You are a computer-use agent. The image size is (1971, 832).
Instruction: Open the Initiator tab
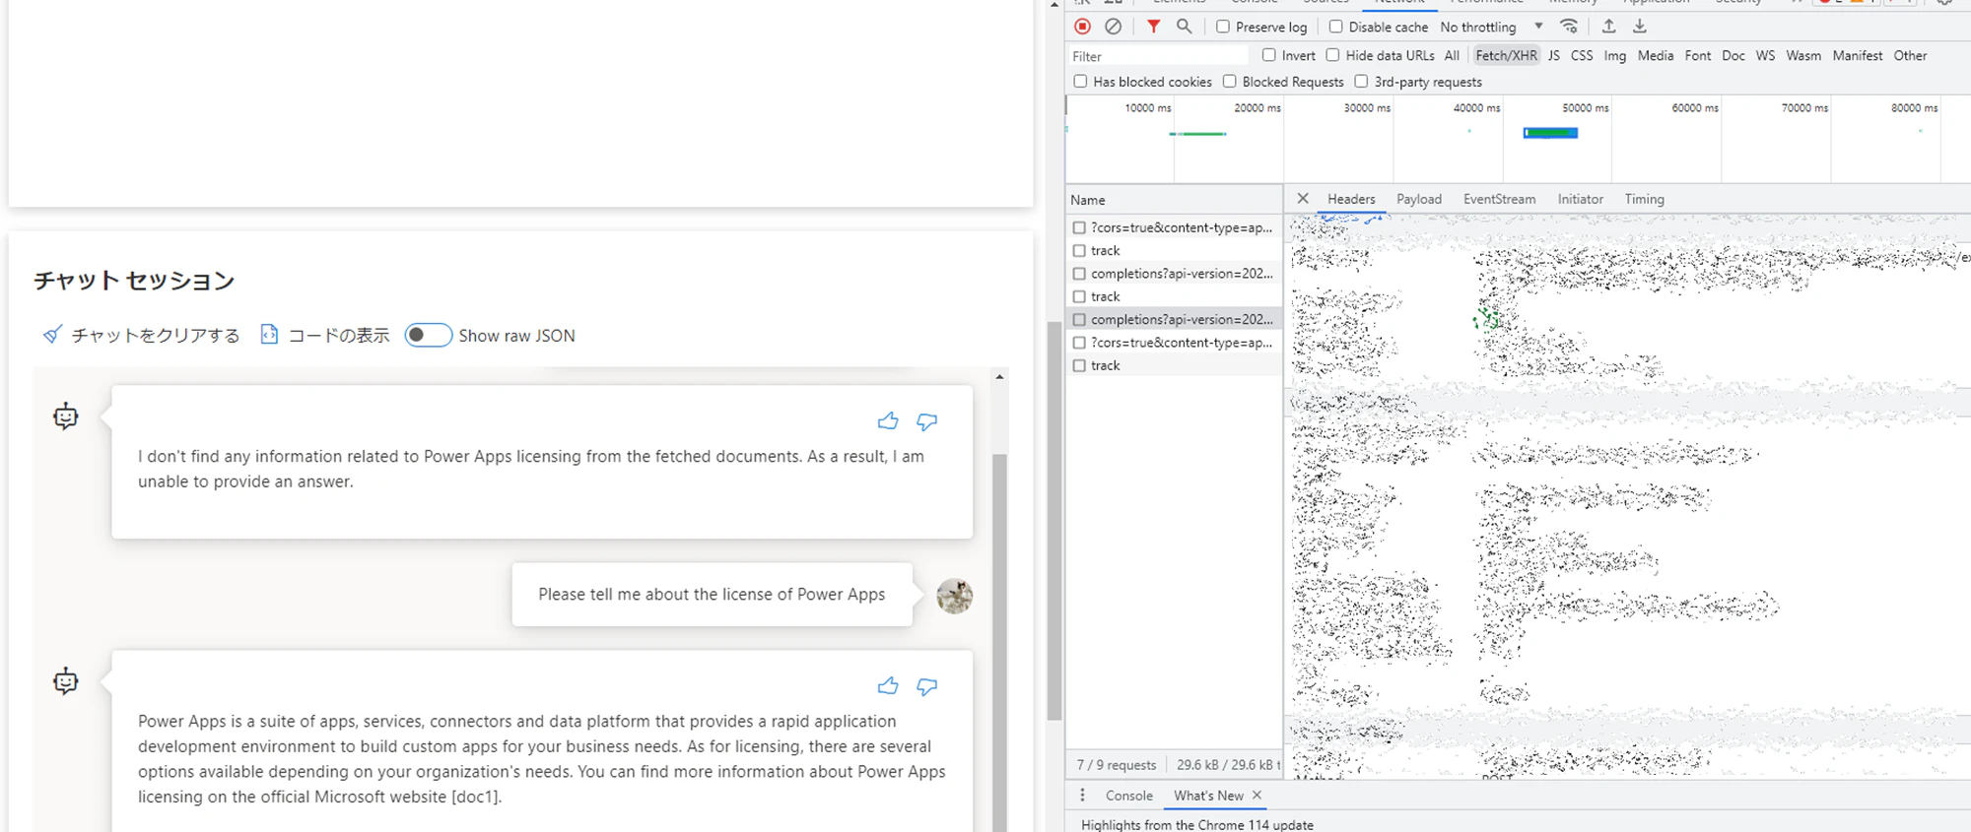(x=1580, y=199)
